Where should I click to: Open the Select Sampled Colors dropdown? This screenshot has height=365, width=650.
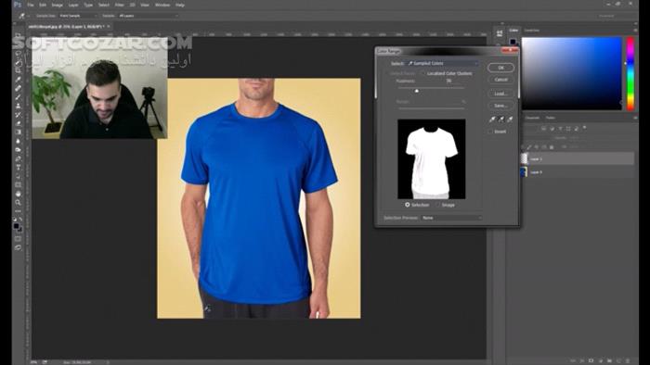point(442,63)
